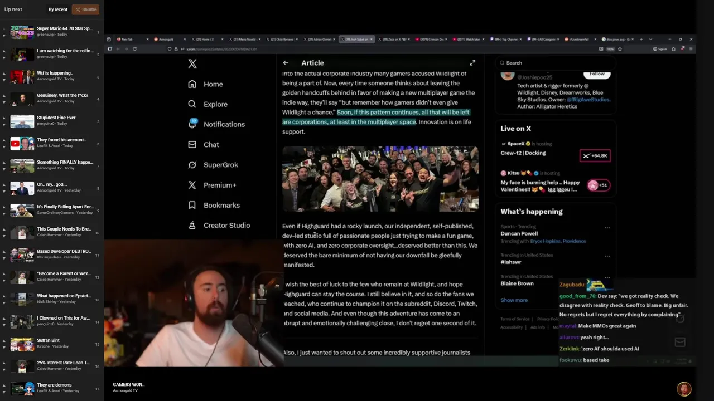Follow the @Joshiepoo25 account
Screen dimensions: 714x401
[x=597, y=74]
